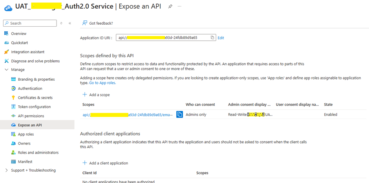This screenshot has height=183, width=369.
Task: Click the State column header
Action: coord(328,105)
